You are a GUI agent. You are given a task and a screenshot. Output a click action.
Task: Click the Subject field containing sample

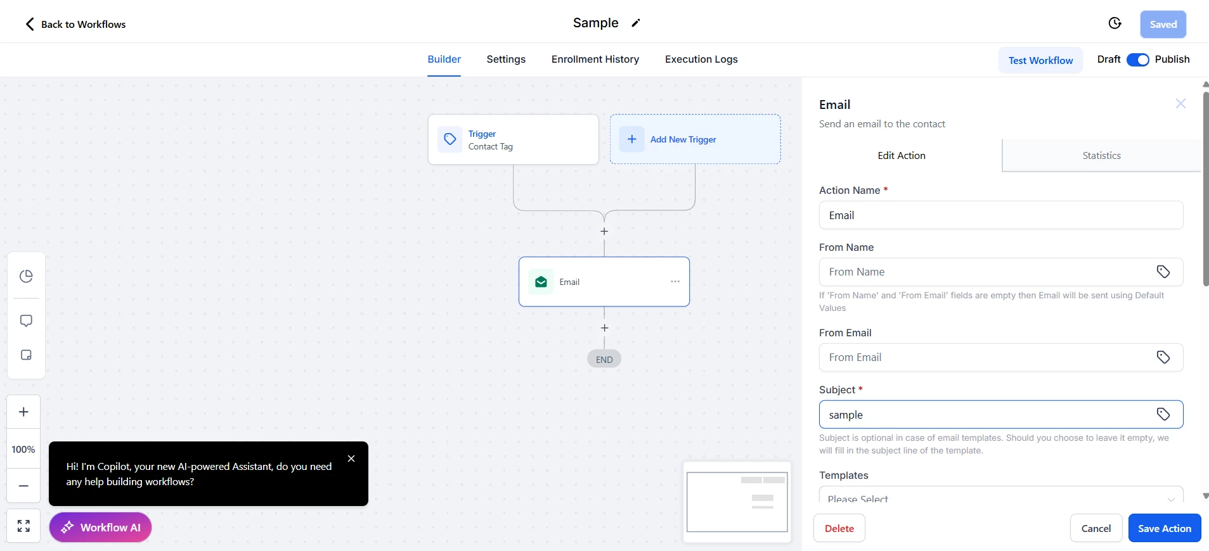[x=1001, y=415]
